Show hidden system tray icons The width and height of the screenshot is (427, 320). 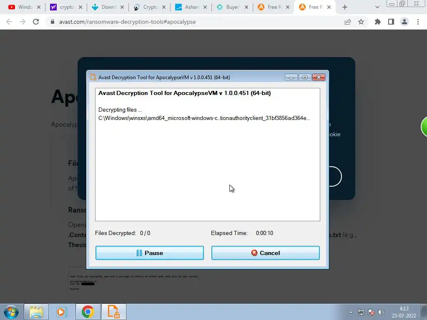pyautogui.click(x=351, y=312)
